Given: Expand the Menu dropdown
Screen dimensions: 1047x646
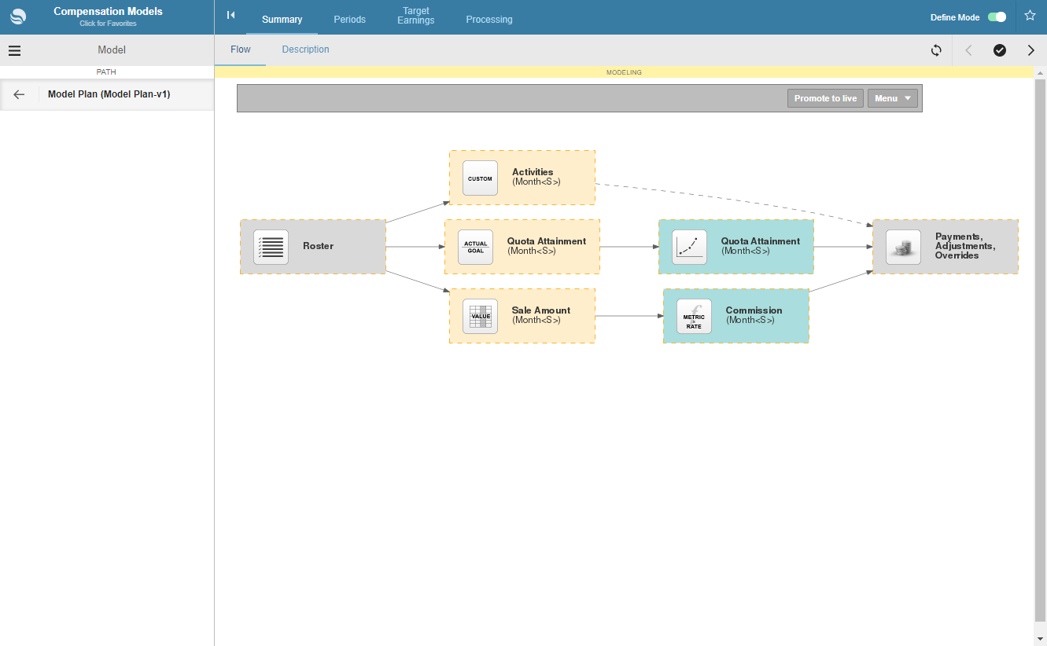Looking at the screenshot, I should (x=893, y=98).
